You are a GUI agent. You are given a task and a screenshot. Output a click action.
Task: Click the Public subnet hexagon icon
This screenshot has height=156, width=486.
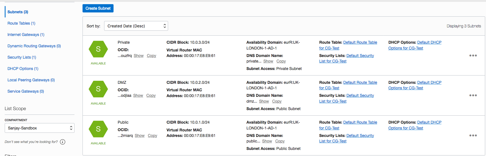(98, 129)
